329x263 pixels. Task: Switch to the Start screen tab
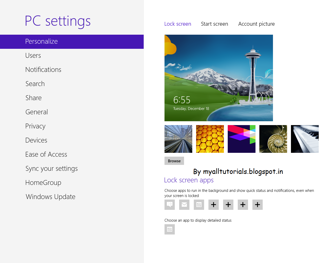click(214, 24)
